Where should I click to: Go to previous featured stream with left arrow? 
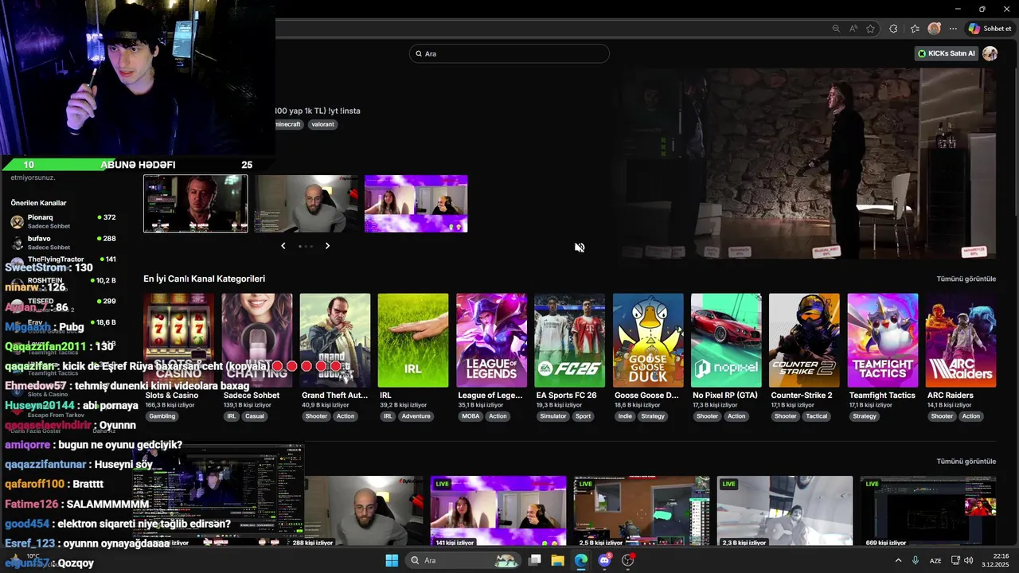[283, 246]
